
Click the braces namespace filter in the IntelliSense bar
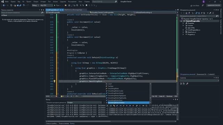point(111,106)
